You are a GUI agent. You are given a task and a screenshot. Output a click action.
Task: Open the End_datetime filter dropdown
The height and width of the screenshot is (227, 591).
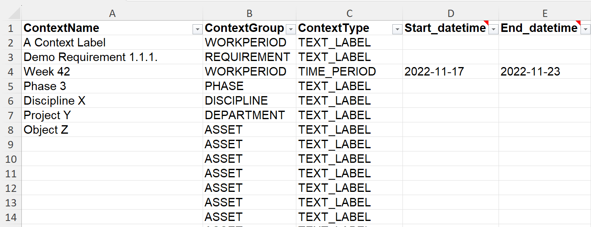(x=585, y=29)
